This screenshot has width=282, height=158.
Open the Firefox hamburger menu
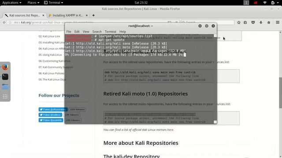point(278,22)
